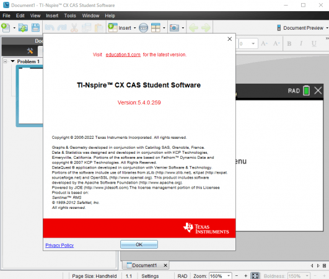Viewport: 329px width, 279px height.
Task: Close the About dialog with X
Action: click(230, 39)
